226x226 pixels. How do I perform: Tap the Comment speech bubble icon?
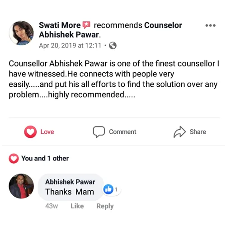coord(99,132)
